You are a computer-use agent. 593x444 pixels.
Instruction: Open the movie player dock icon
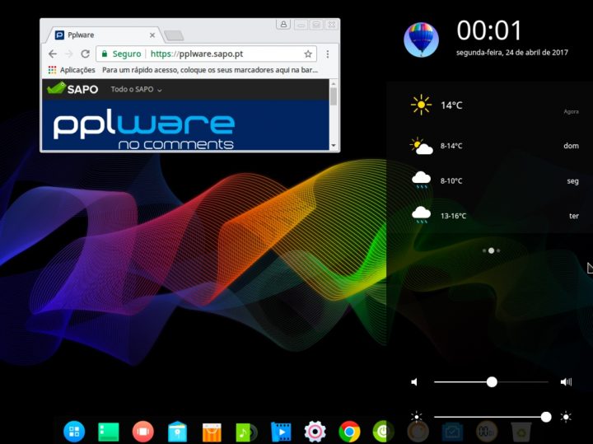coord(281,431)
